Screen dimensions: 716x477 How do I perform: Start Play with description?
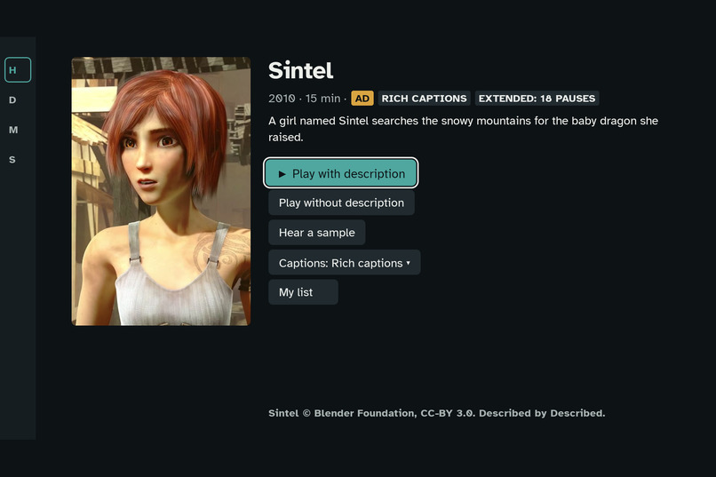click(340, 173)
